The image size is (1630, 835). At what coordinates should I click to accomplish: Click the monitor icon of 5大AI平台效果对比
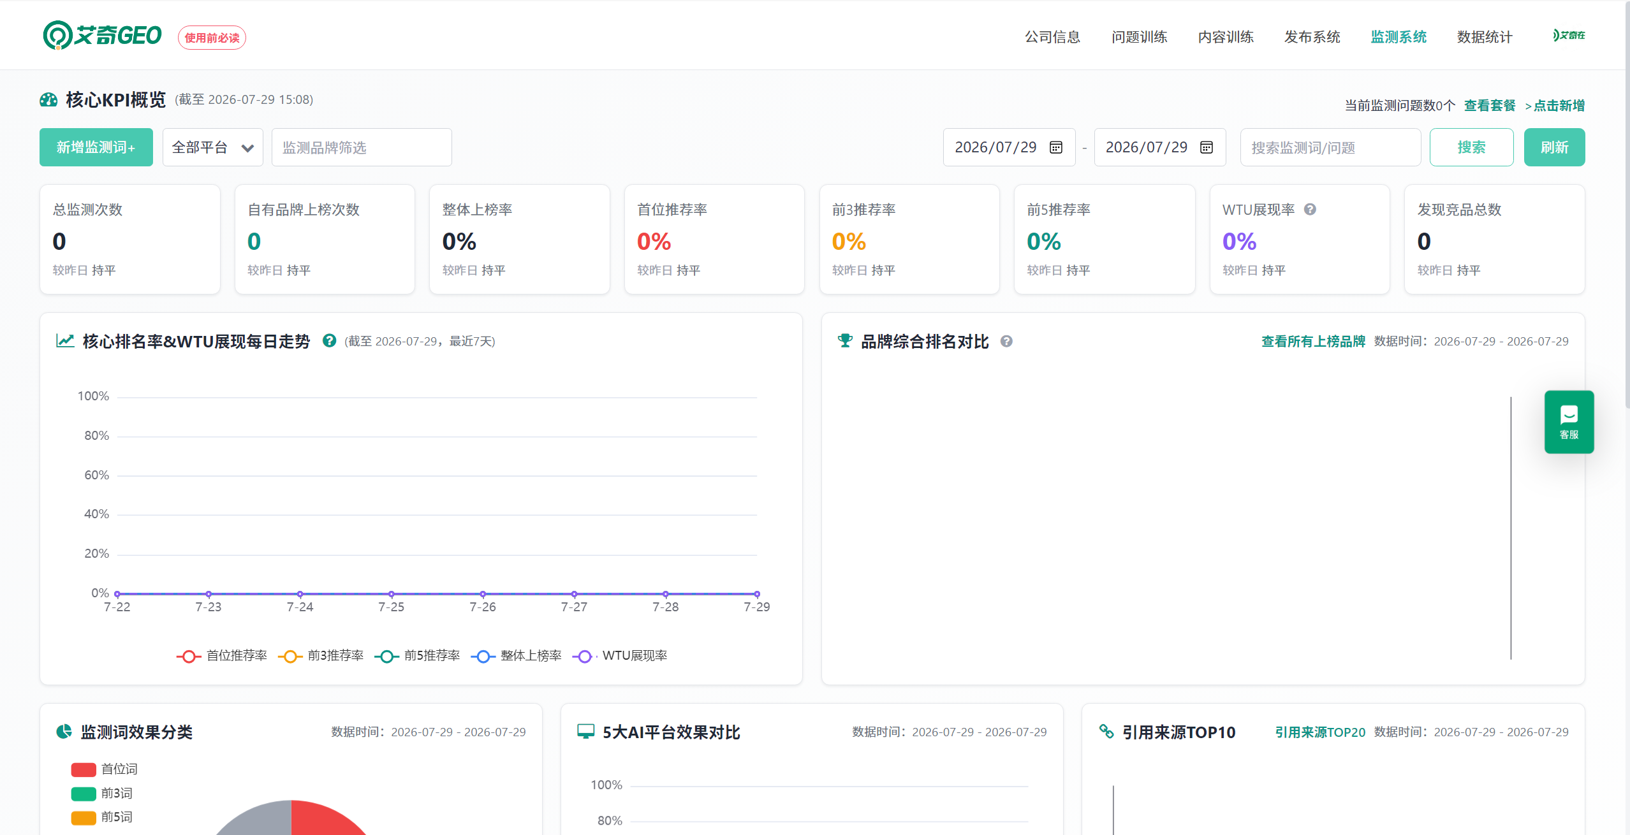585,732
